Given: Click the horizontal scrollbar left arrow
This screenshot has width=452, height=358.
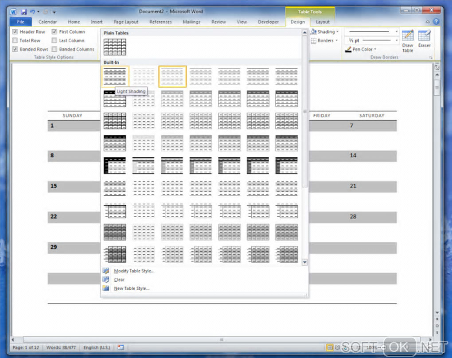Looking at the screenshot, I should click(x=13, y=339).
